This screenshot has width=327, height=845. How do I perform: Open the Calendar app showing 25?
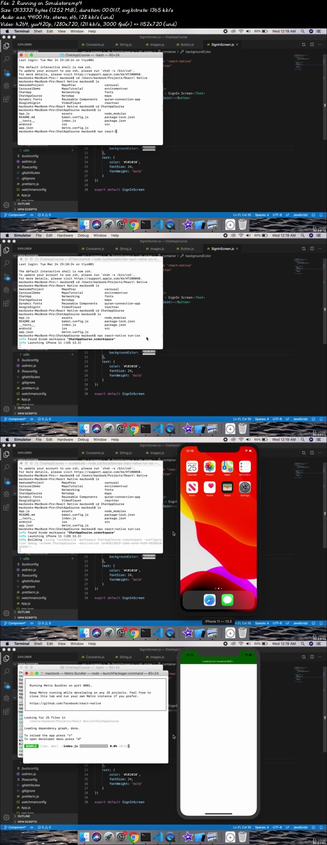point(192,467)
